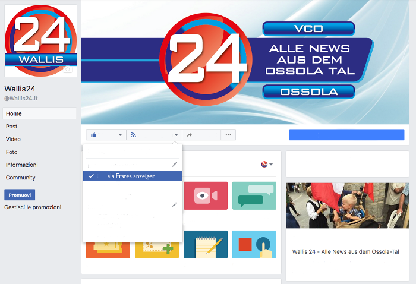The image size is (416, 284).
Task: Open the Post section in the sidebar
Action: click(12, 127)
